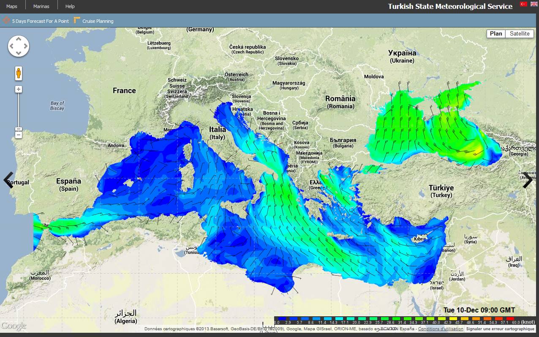Click the red 57.1 knot legend swatch
Screen dimensions: 539x337
(x=498, y=318)
